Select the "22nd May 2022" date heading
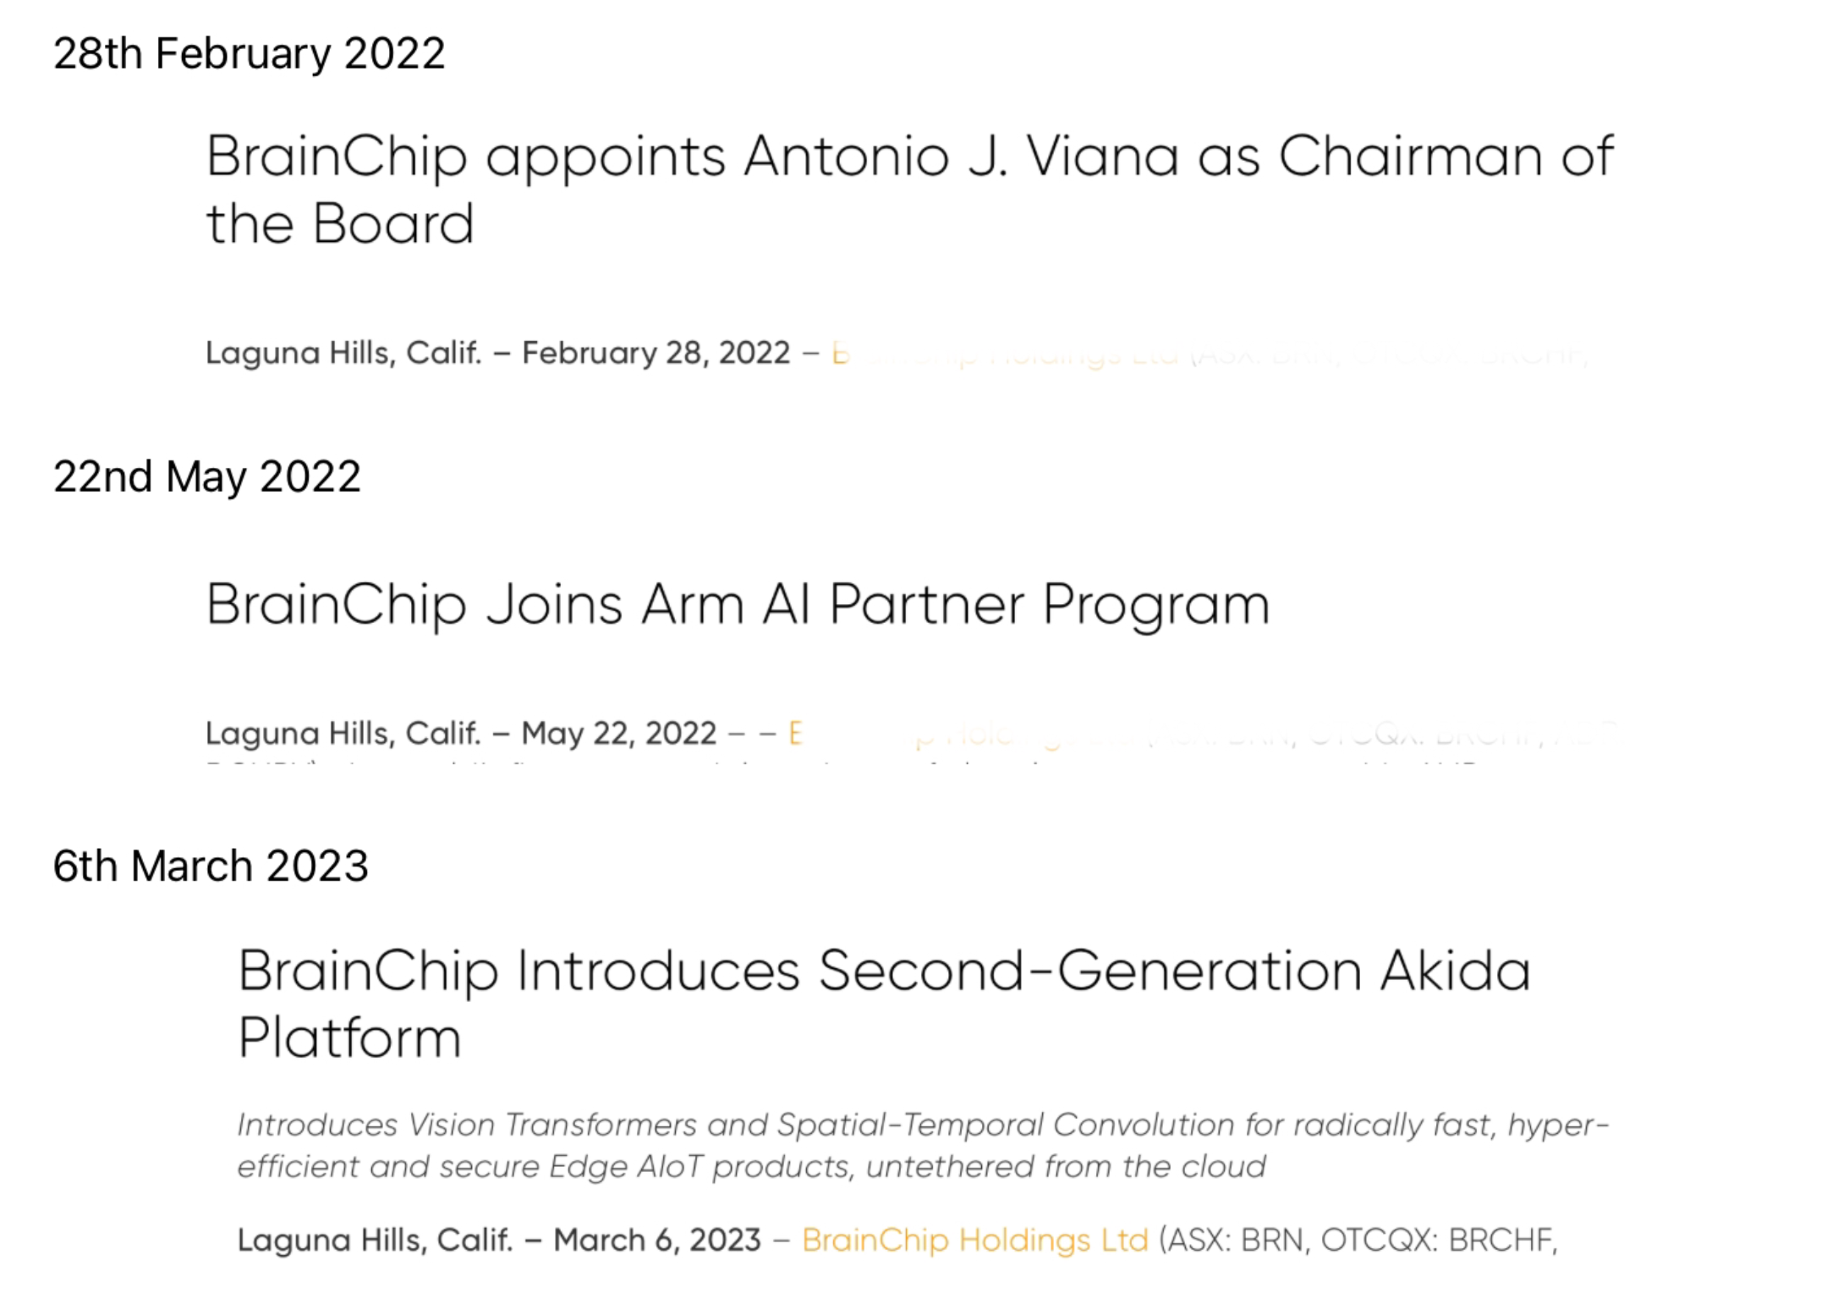 (x=207, y=476)
